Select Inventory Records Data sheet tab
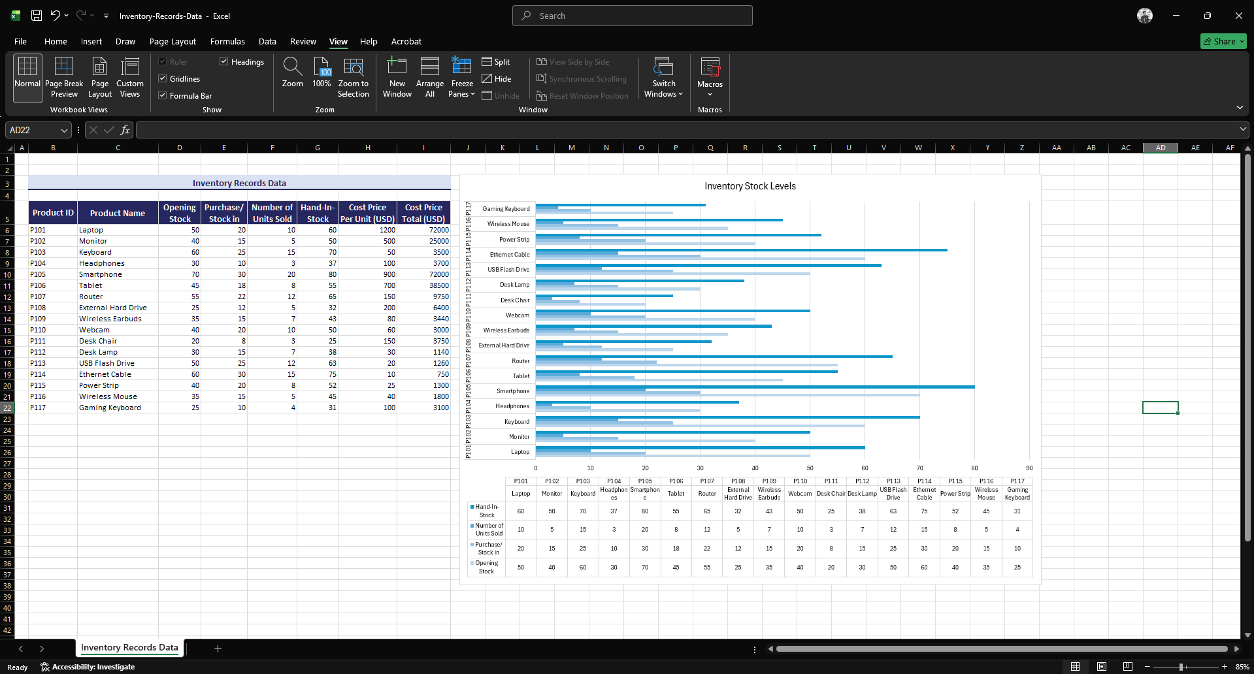 coord(129,647)
